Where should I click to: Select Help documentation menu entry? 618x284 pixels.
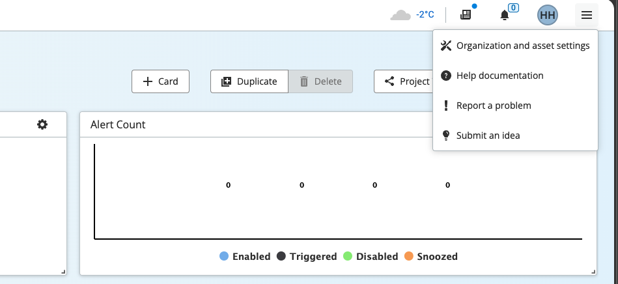click(499, 76)
